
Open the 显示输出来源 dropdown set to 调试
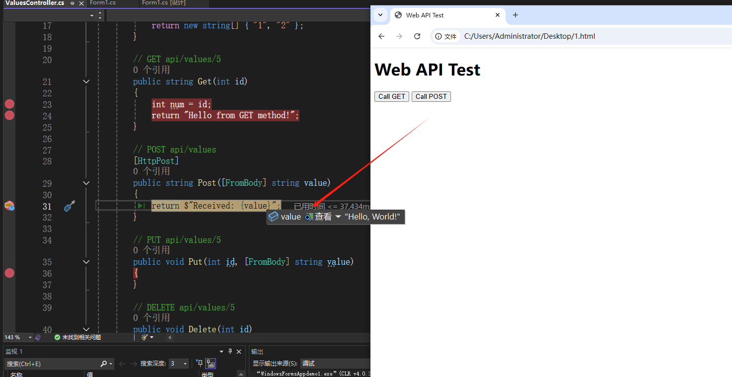335,364
